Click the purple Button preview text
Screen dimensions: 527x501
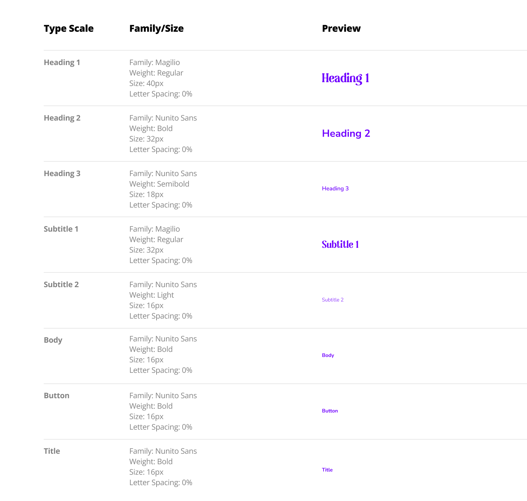[x=330, y=411]
